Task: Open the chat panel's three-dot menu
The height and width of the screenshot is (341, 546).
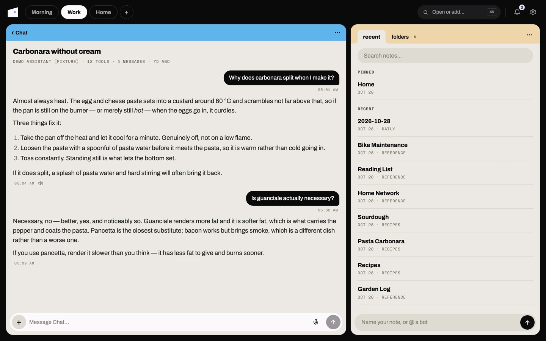Action: pyautogui.click(x=337, y=33)
